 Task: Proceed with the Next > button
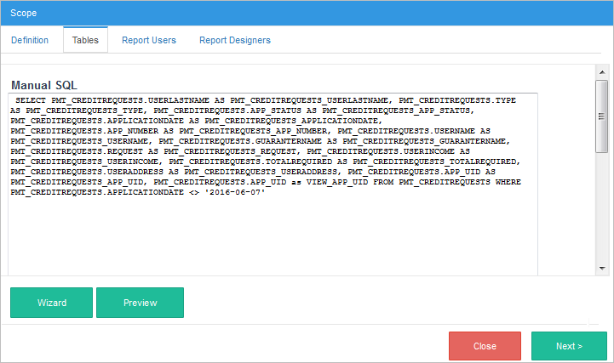(x=569, y=346)
